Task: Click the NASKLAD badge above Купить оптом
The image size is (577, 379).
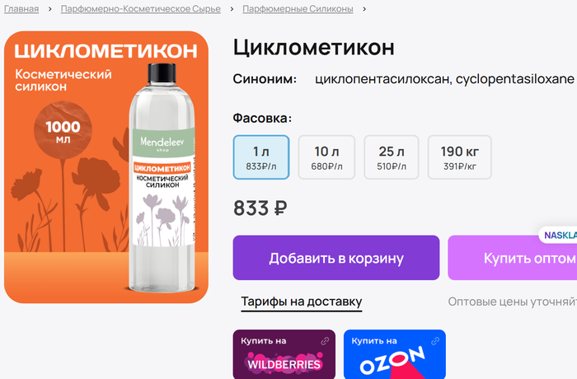Action: [558, 235]
